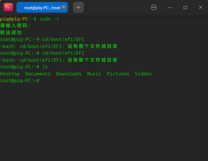This screenshot has width=208, height=161.
Task: Click the Downloads folder name in output
Action: coord(69,74)
